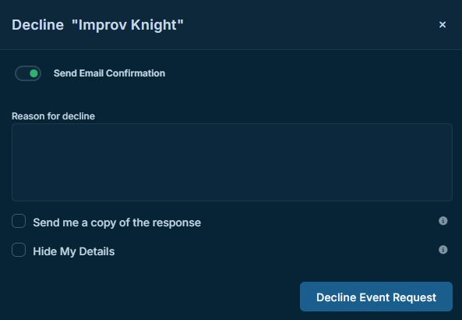Click the green knob of the email toggle
The width and height of the screenshot is (462, 320).
coord(34,73)
